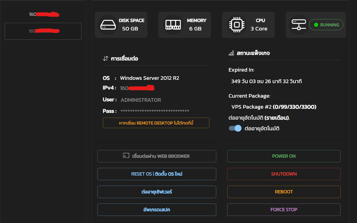Image resolution: width=357 pixels, height=223 pixels.
Task: Click the สถานะแพ็คเกจ heading
Action: coord(253,53)
